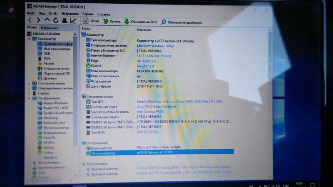
Task: Open Обновления BIOS updates
Action: 141,22
